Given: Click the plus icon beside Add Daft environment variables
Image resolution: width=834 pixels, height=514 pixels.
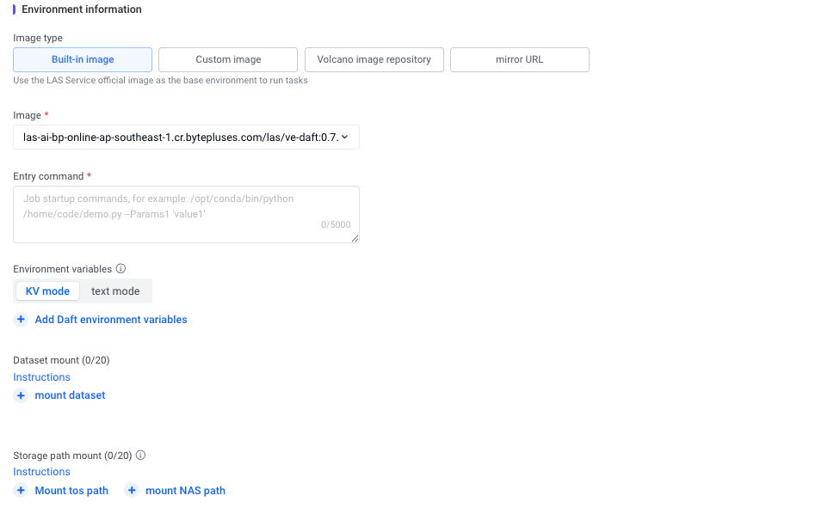Looking at the screenshot, I should (22, 320).
